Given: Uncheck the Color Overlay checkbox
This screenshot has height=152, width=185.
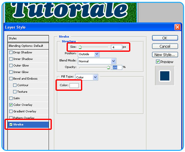Looking at the screenshot, I should tap(11, 105).
